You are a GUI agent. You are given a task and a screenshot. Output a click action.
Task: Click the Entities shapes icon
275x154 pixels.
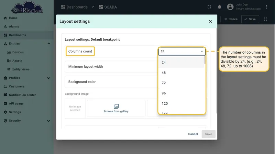tap(5, 44)
